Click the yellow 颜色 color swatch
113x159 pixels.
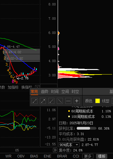pyautogui.click(x=98, y=101)
